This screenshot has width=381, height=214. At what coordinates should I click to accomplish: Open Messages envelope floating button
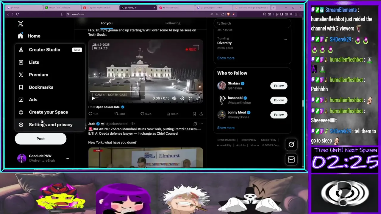click(x=291, y=160)
